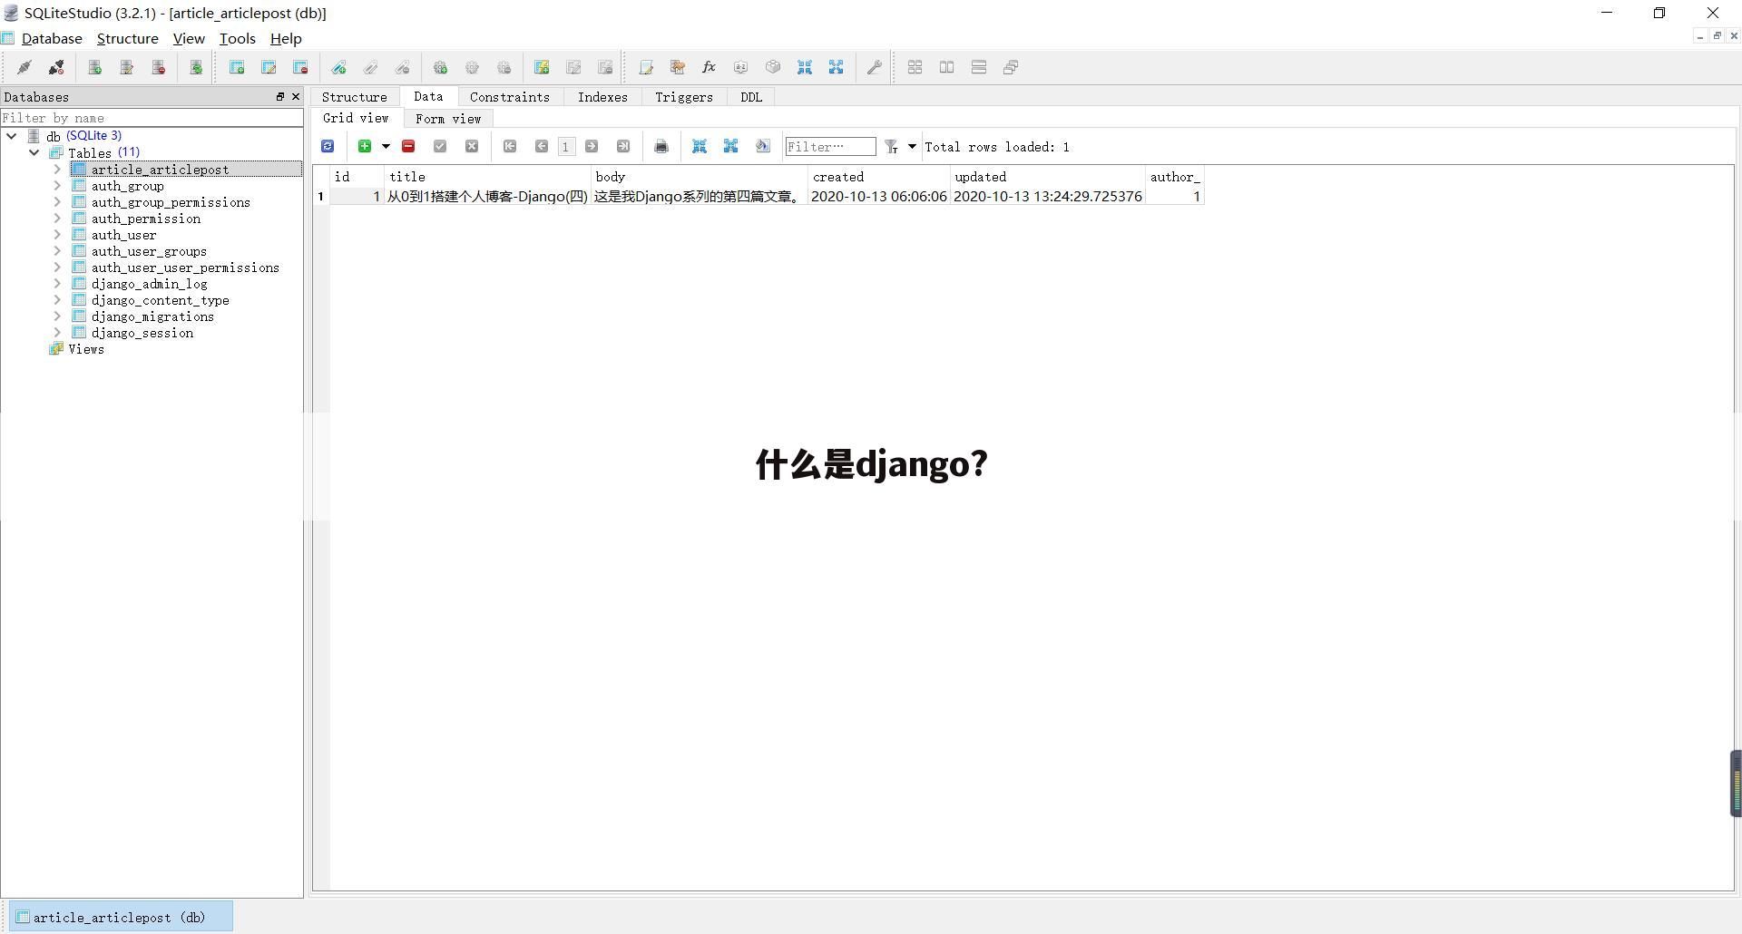Go to last page of rows
The height and width of the screenshot is (934, 1742).
623,146
